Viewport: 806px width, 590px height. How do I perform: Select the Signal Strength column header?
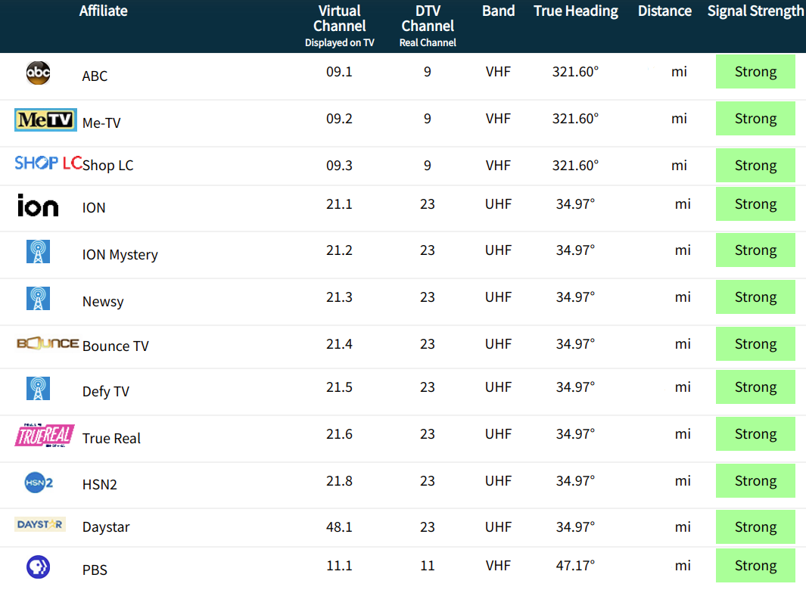coord(755,11)
